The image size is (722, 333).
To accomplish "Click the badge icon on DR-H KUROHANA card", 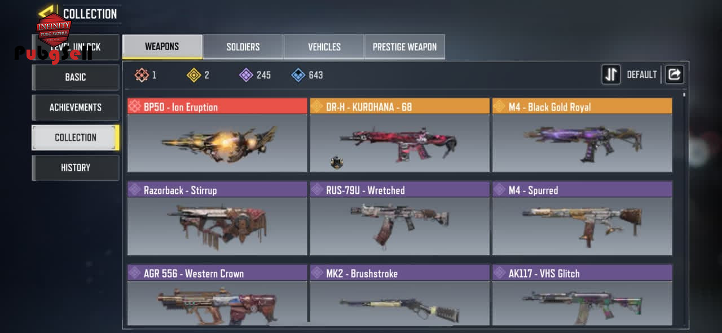I will pyautogui.click(x=337, y=163).
